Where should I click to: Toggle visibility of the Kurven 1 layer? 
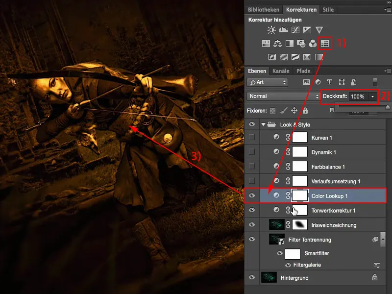point(252,137)
